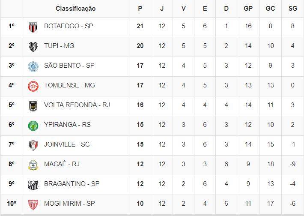Open the BOTAFOGO - SP team link
Screen dimensions: 304x216
click(x=69, y=26)
